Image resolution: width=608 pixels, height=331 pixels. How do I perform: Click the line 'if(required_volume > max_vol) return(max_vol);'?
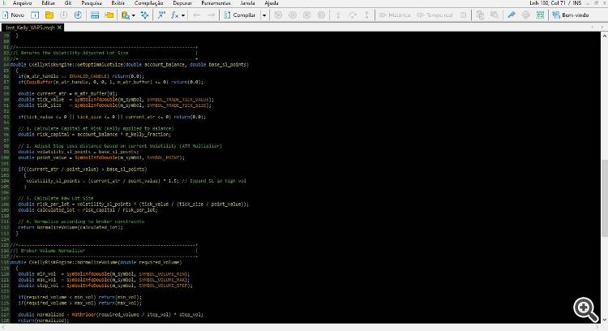coord(80,303)
